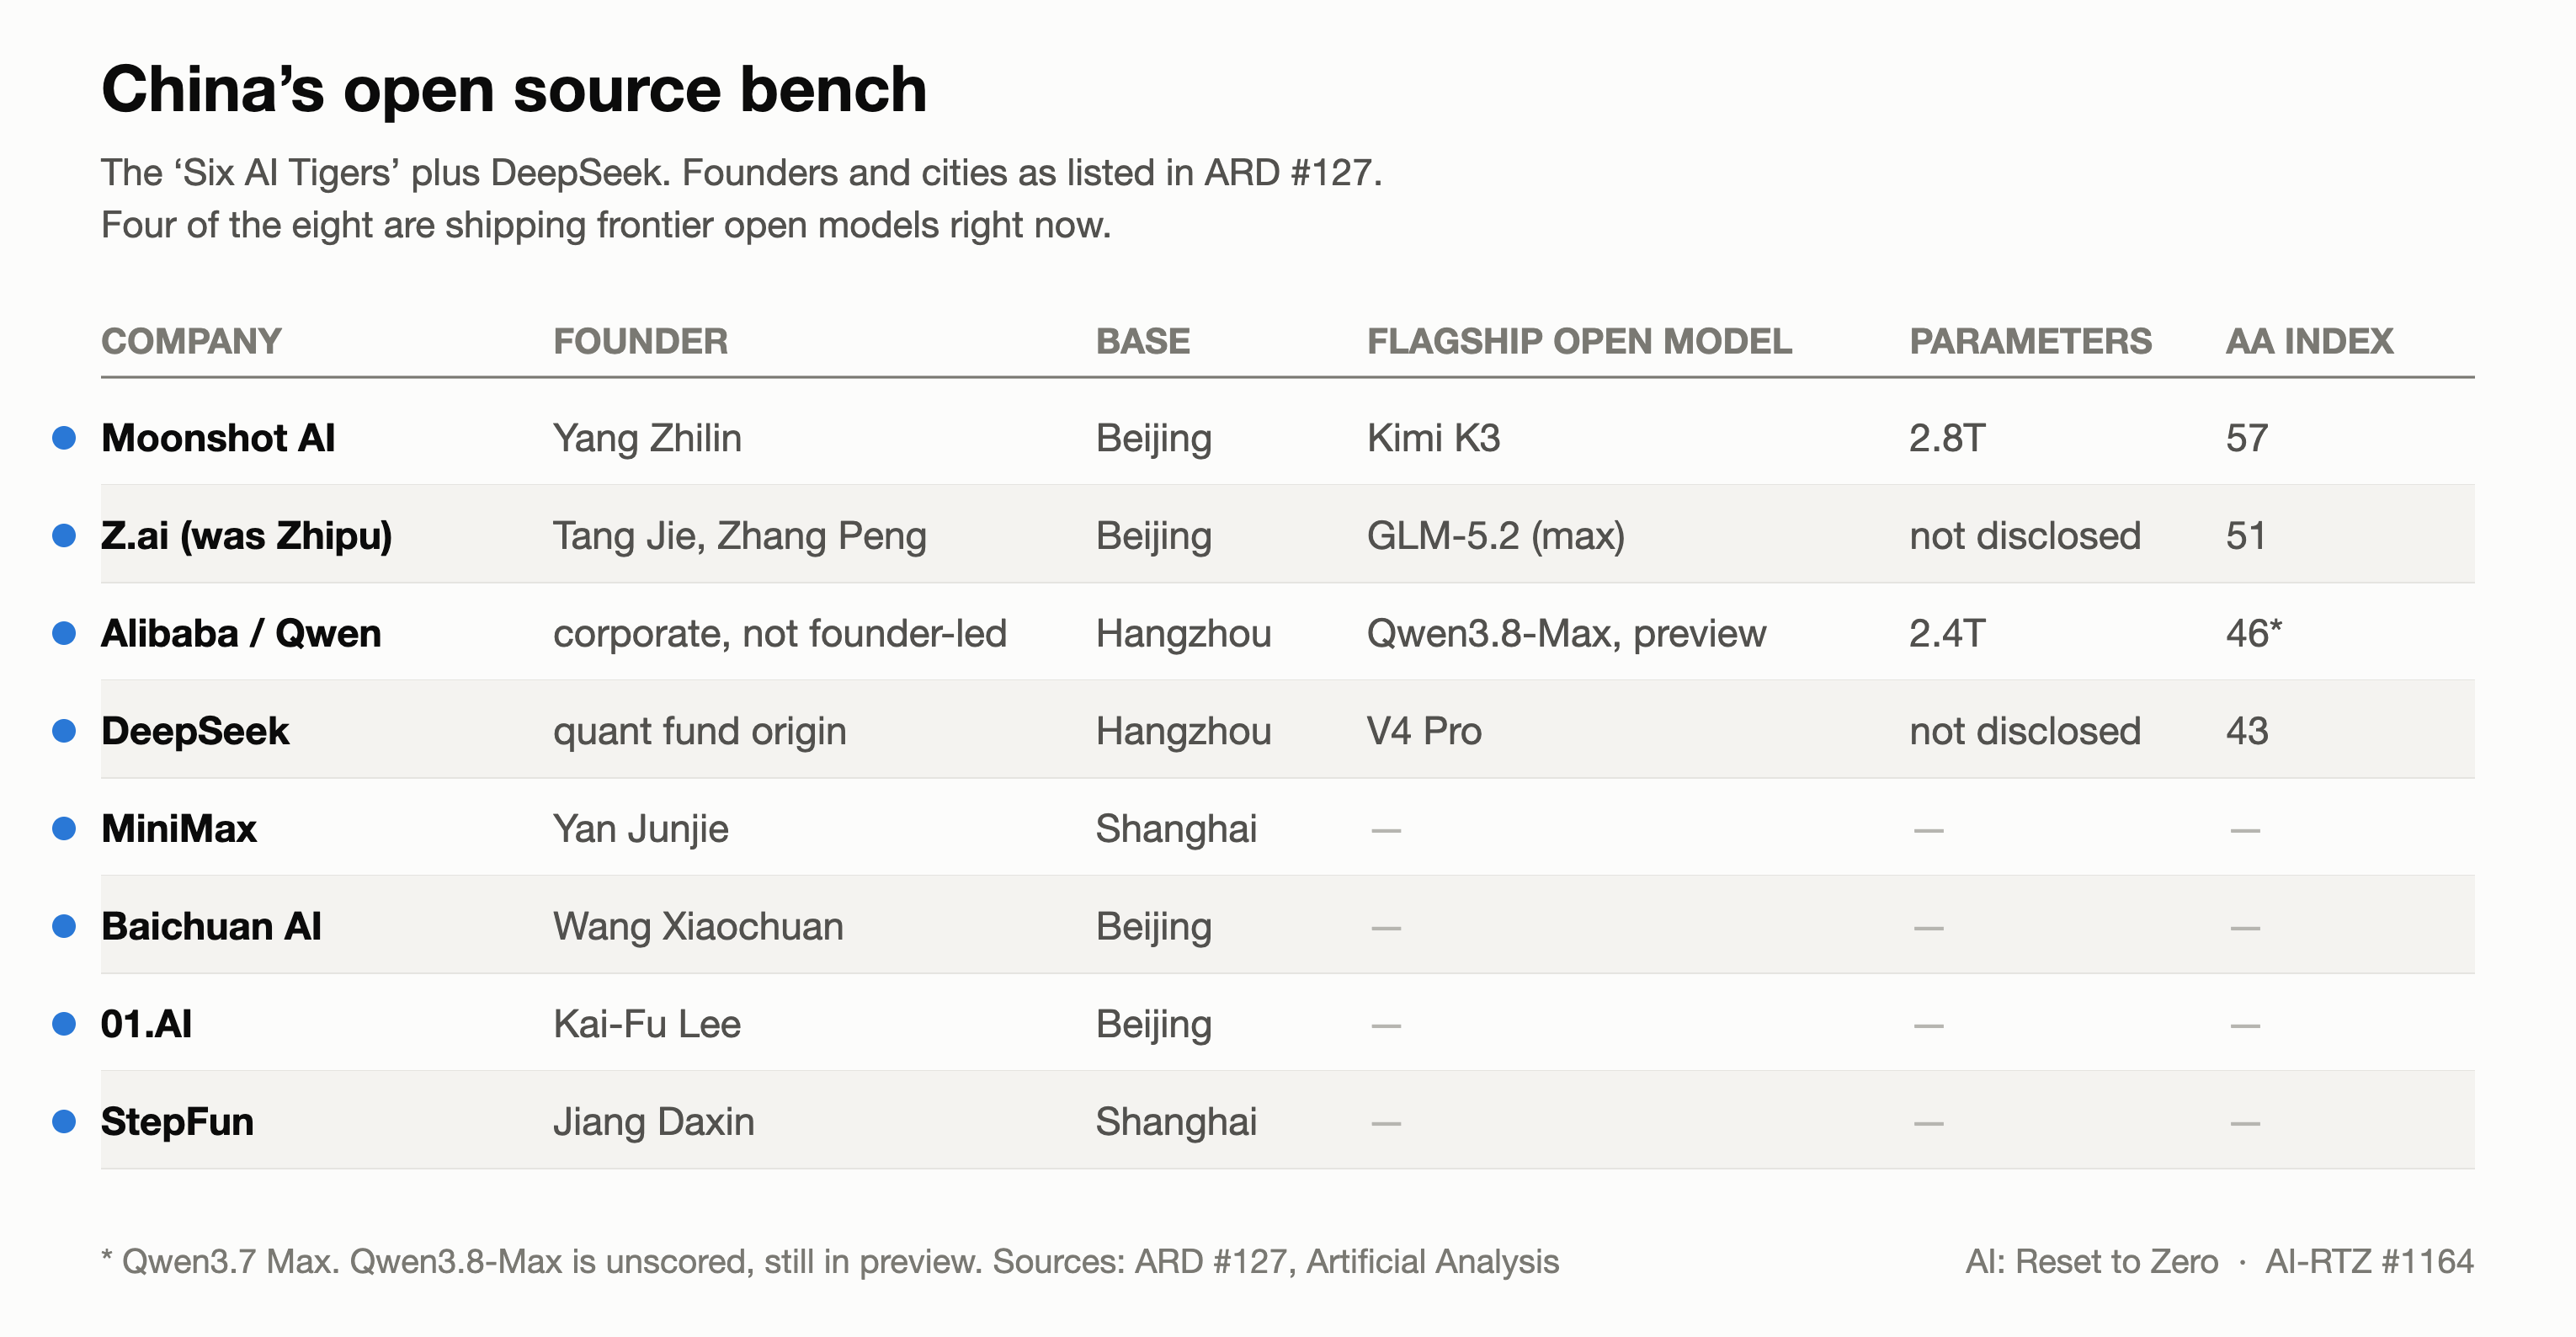Click the blue dot beside Moonshot AI
The height and width of the screenshot is (1337, 2576).
point(64,438)
